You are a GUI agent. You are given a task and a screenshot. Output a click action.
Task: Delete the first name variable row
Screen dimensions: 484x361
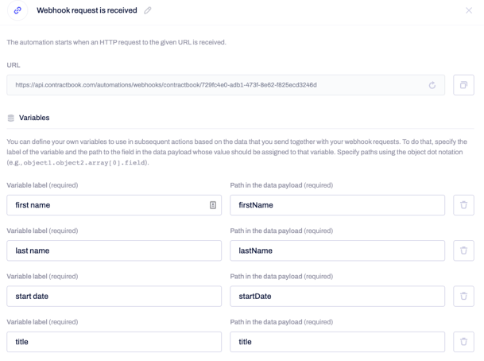(463, 205)
